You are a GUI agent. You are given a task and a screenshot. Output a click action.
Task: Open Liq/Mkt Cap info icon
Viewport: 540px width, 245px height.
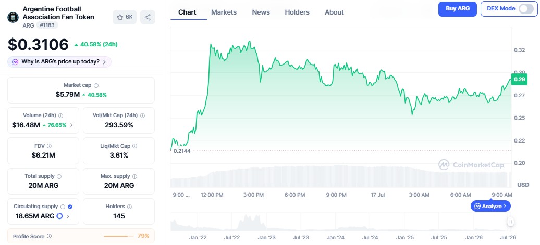pyautogui.click(x=134, y=146)
